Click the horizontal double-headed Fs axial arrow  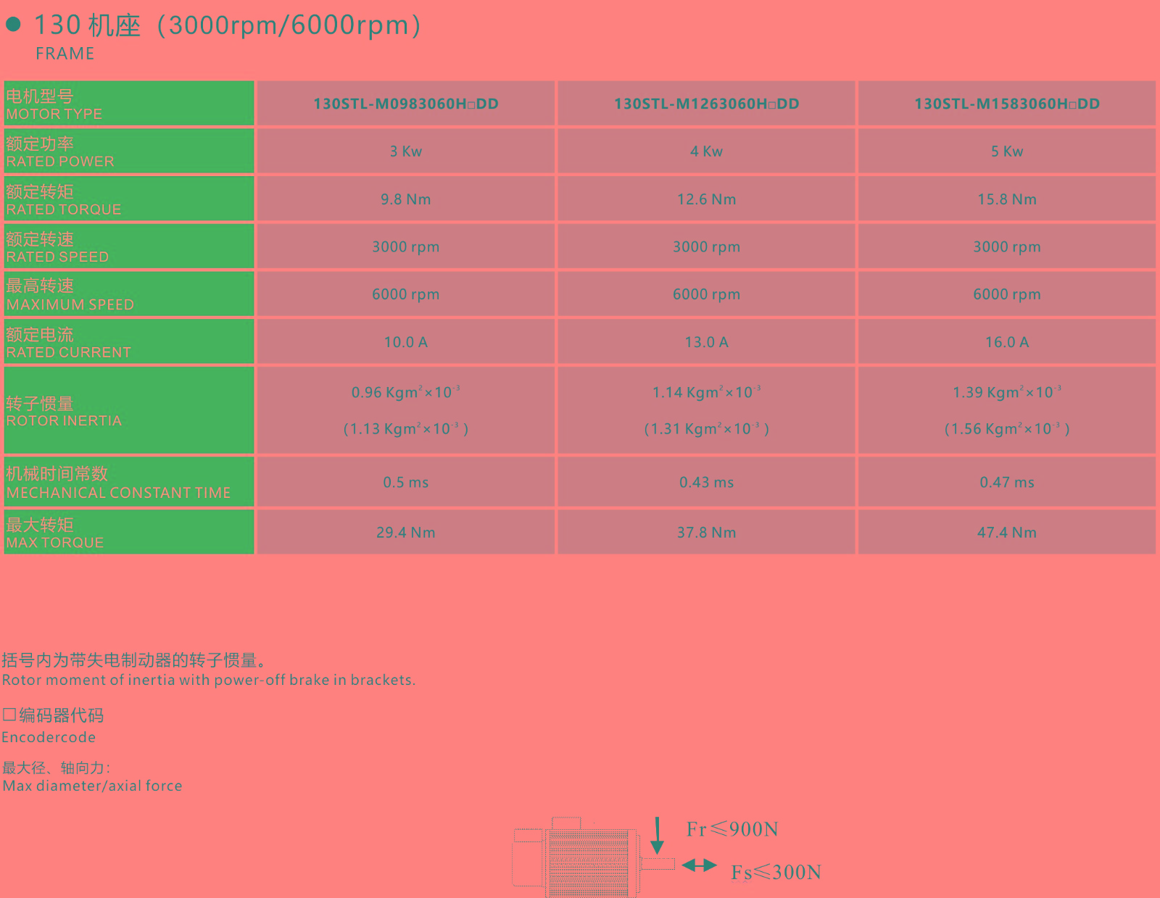click(699, 865)
